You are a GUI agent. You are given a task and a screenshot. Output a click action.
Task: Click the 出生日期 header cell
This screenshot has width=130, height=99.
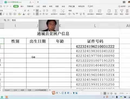click(x=37, y=41)
